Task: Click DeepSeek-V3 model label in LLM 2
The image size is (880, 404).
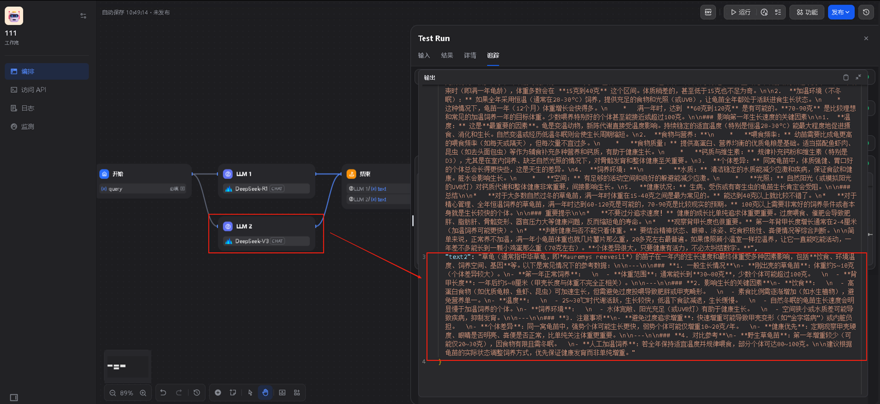Action: point(252,241)
